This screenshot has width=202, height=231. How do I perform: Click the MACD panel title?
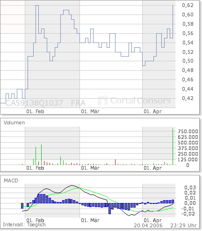(11, 180)
